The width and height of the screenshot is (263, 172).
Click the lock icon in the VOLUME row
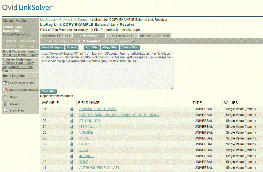[72, 133]
